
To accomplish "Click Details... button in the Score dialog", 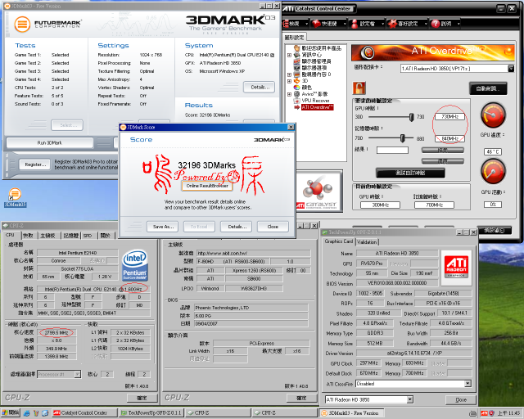I will coord(237,227).
